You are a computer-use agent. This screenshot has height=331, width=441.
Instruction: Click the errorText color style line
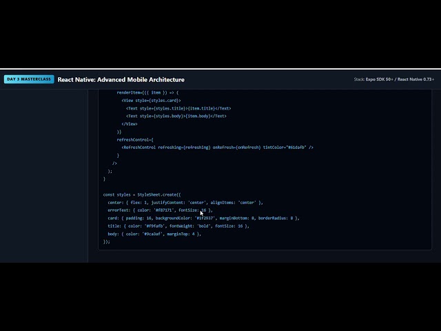point(161,210)
